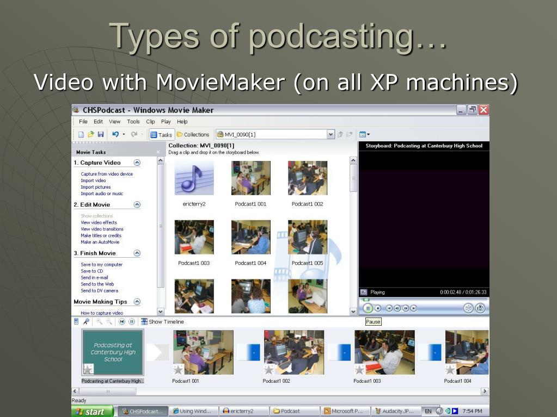Click the storyboard Pause icon
Screen dimensions: 557x417
click(131, 322)
